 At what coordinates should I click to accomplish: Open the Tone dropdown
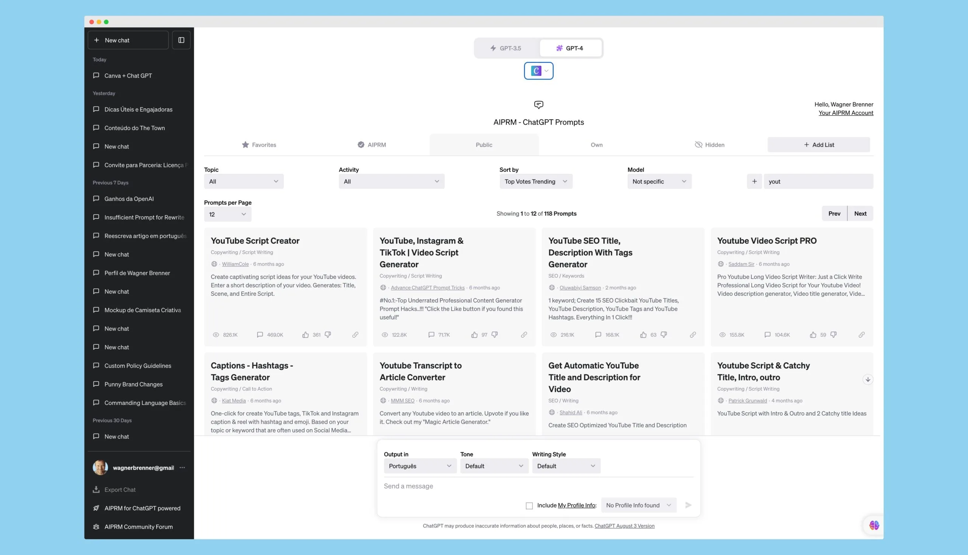click(494, 466)
